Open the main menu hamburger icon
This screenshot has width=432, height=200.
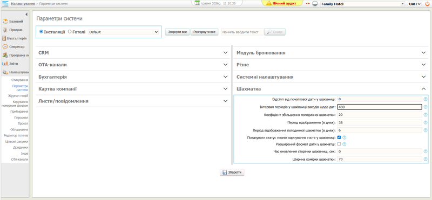pos(5,4)
